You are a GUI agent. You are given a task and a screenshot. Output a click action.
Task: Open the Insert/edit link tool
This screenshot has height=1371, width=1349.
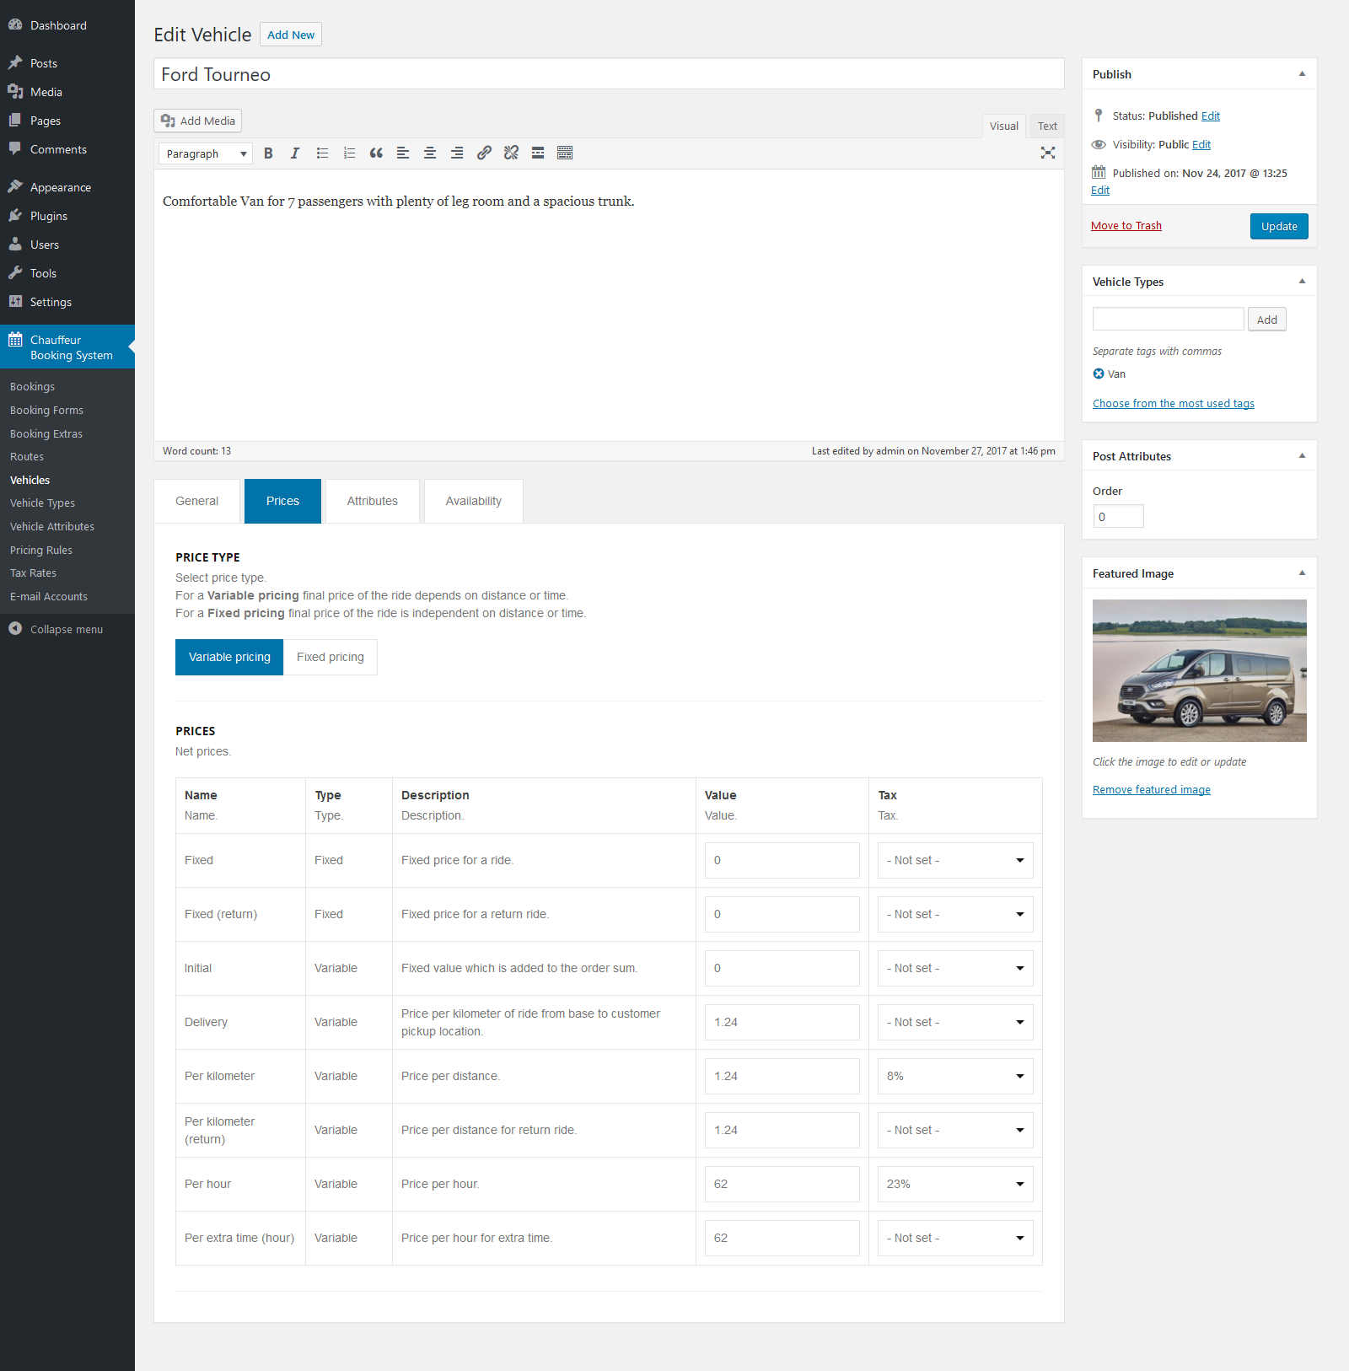pyautogui.click(x=484, y=153)
